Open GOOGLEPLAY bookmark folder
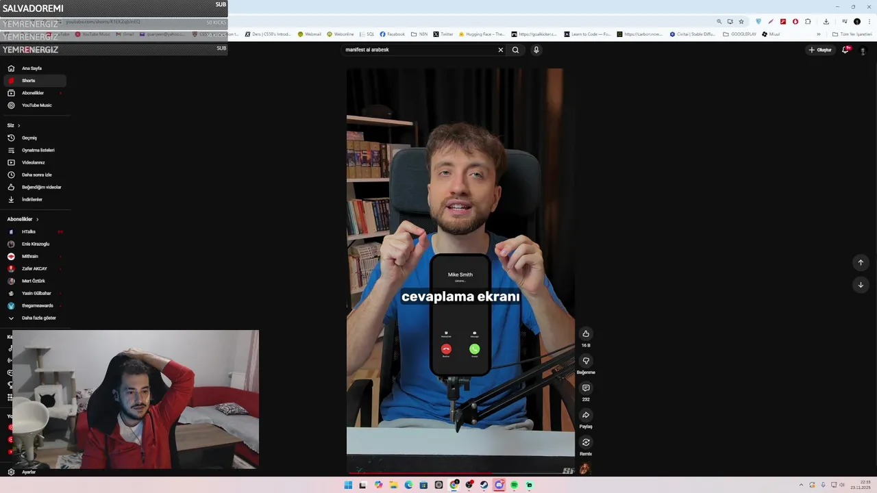Screen dimensions: 877x493 pos(739,34)
